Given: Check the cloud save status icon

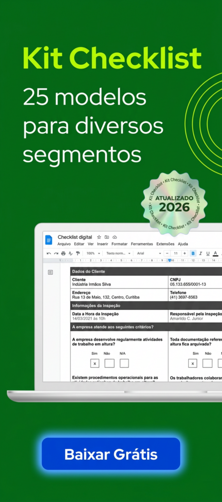Looking at the screenshot, I should (x=115, y=237).
